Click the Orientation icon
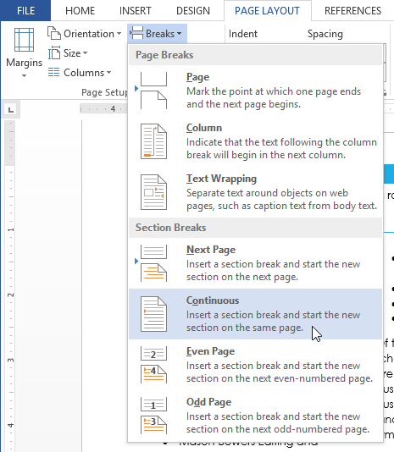Screen dimensions: 394x452 click(54, 33)
